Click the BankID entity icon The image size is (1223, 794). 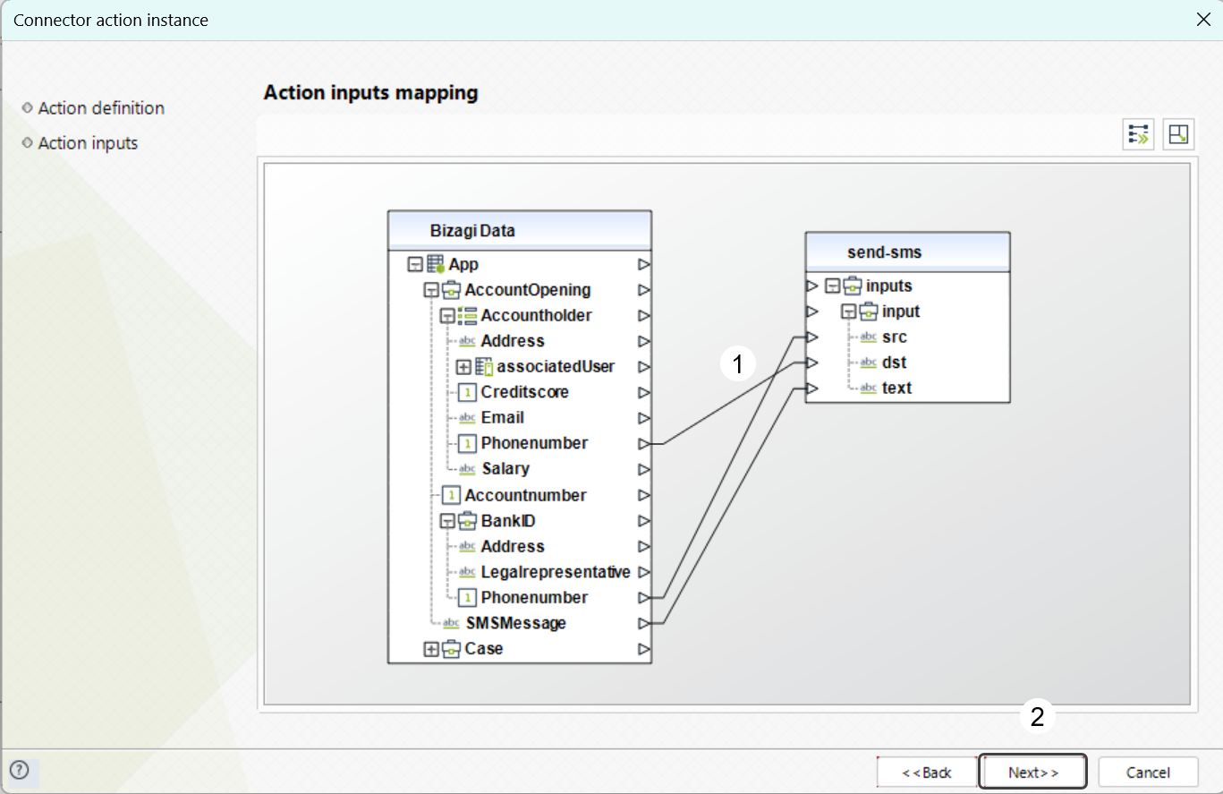coord(467,521)
